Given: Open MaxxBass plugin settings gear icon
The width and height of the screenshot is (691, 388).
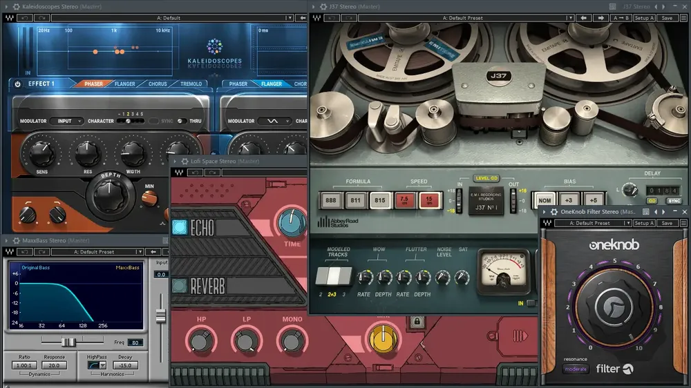Looking at the screenshot, I should click(x=17, y=240).
